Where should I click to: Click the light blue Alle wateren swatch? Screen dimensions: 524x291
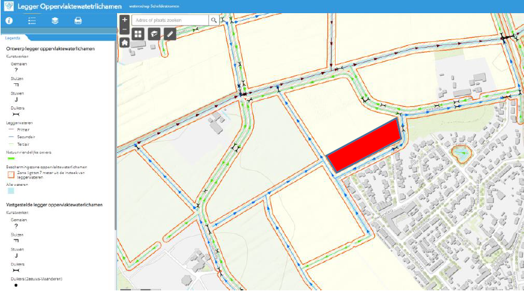(x=11, y=191)
